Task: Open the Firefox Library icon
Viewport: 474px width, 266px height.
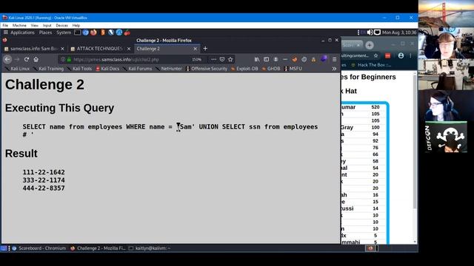Action: tap(257, 59)
